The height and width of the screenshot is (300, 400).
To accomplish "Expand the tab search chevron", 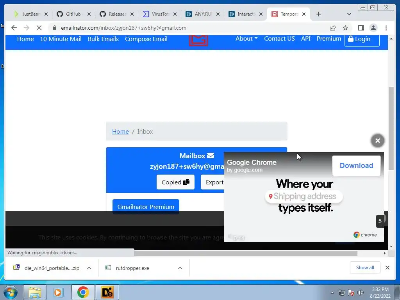I will tap(349, 14).
